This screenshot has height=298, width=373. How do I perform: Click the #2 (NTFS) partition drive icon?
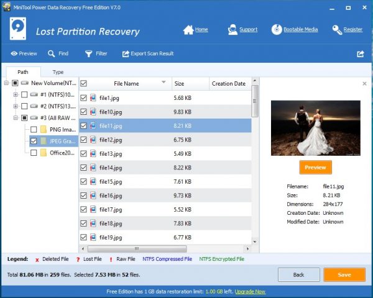click(34, 106)
